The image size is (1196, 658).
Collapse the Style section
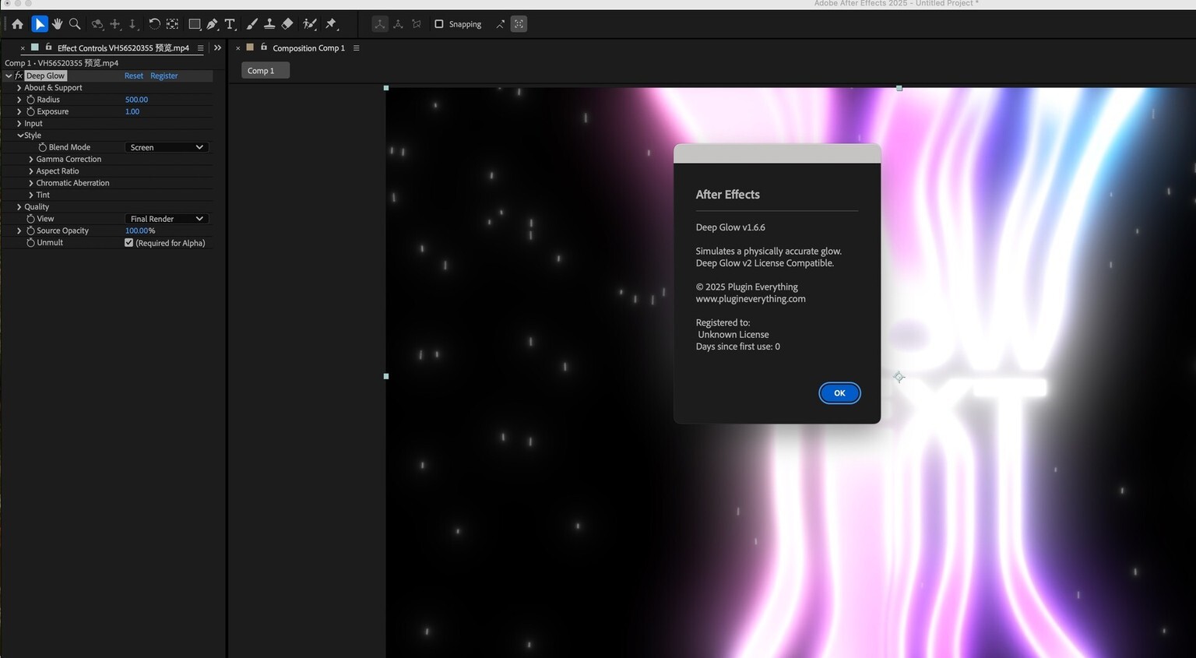coord(20,135)
